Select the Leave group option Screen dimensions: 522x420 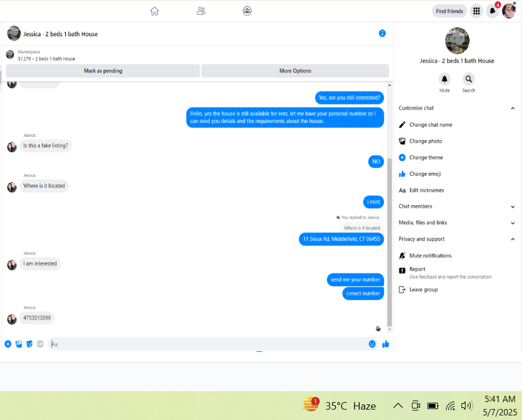pyautogui.click(x=423, y=290)
